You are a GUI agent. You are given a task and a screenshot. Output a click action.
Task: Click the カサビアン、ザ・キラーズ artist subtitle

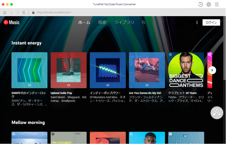tap(29, 102)
